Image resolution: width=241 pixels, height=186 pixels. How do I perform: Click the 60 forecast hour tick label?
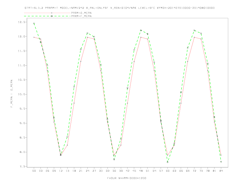pyautogui.click(x=168, y=171)
